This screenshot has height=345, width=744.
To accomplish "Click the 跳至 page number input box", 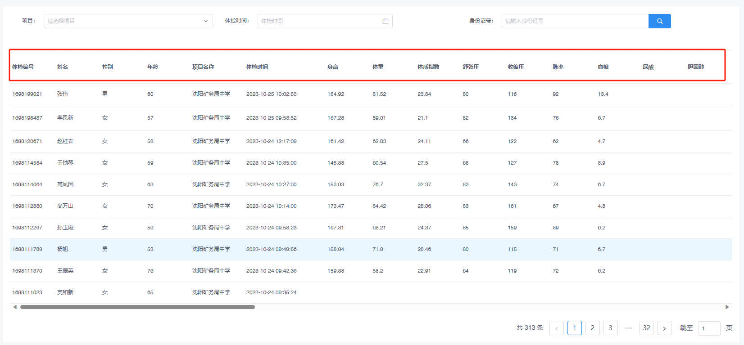I will point(709,328).
